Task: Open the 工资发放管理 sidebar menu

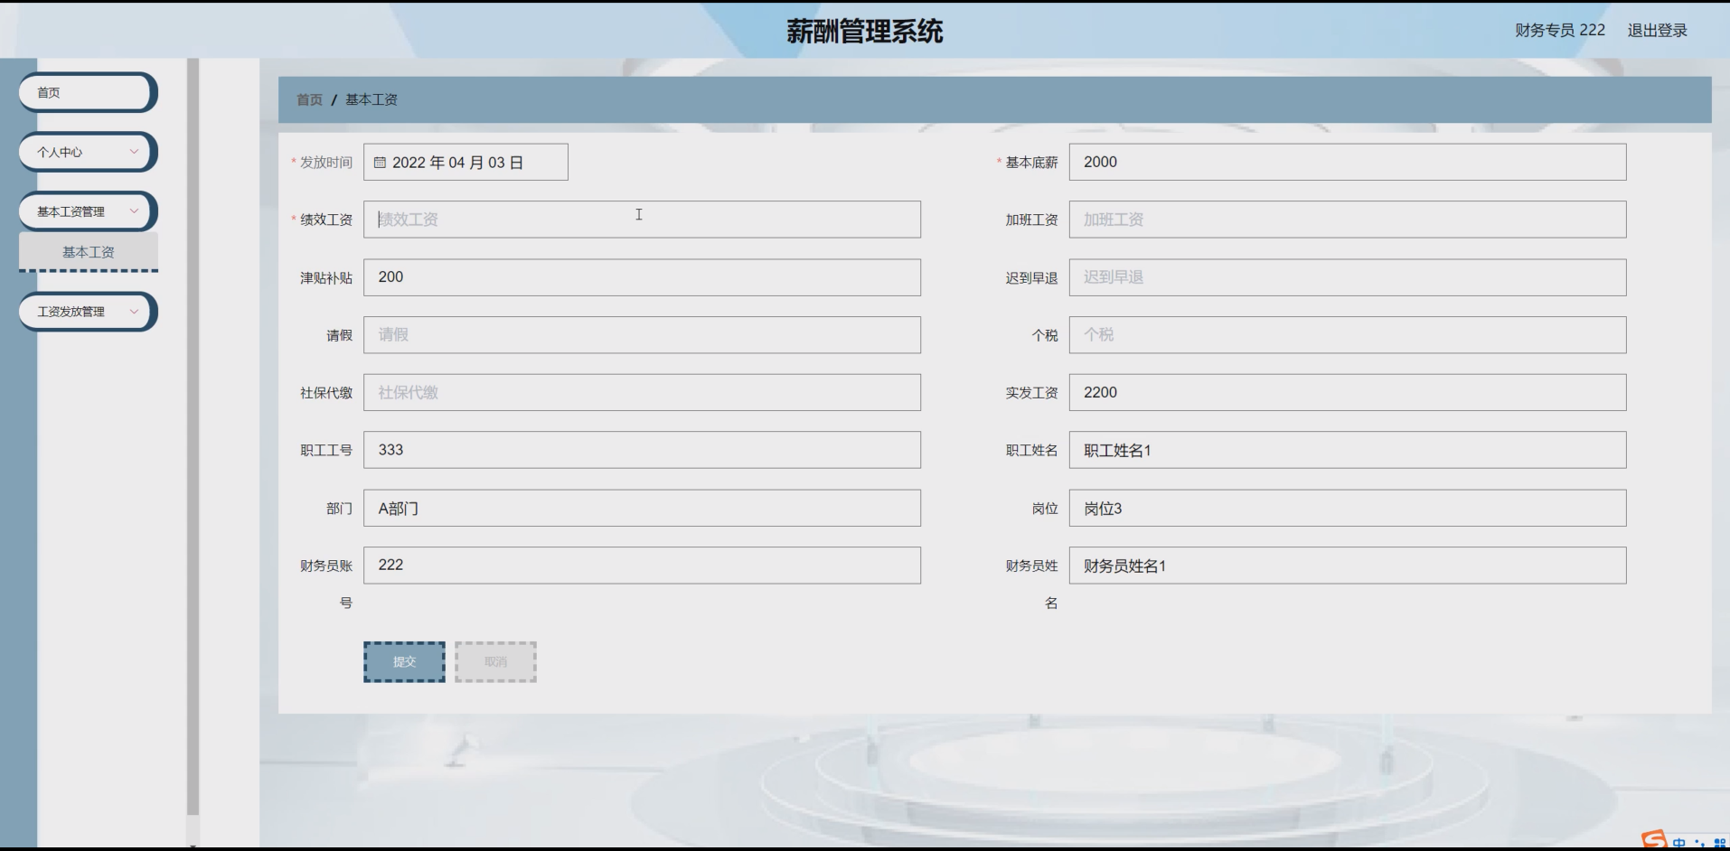Action: point(88,312)
